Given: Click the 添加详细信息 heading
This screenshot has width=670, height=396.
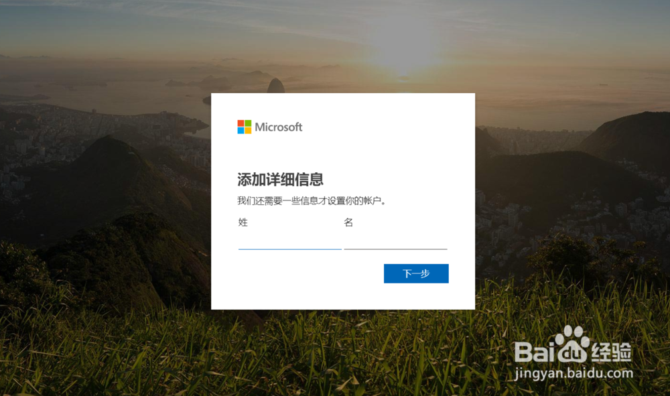Looking at the screenshot, I should (280, 180).
